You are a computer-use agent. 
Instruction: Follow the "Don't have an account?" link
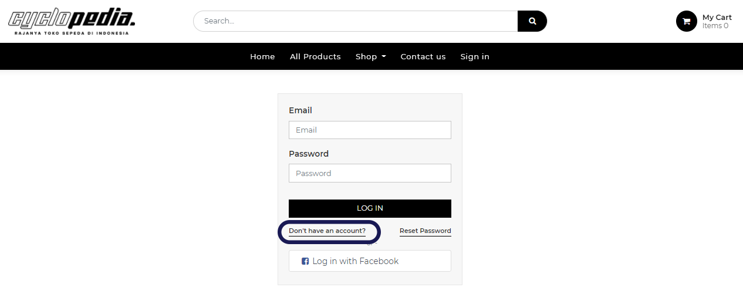pyautogui.click(x=327, y=231)
